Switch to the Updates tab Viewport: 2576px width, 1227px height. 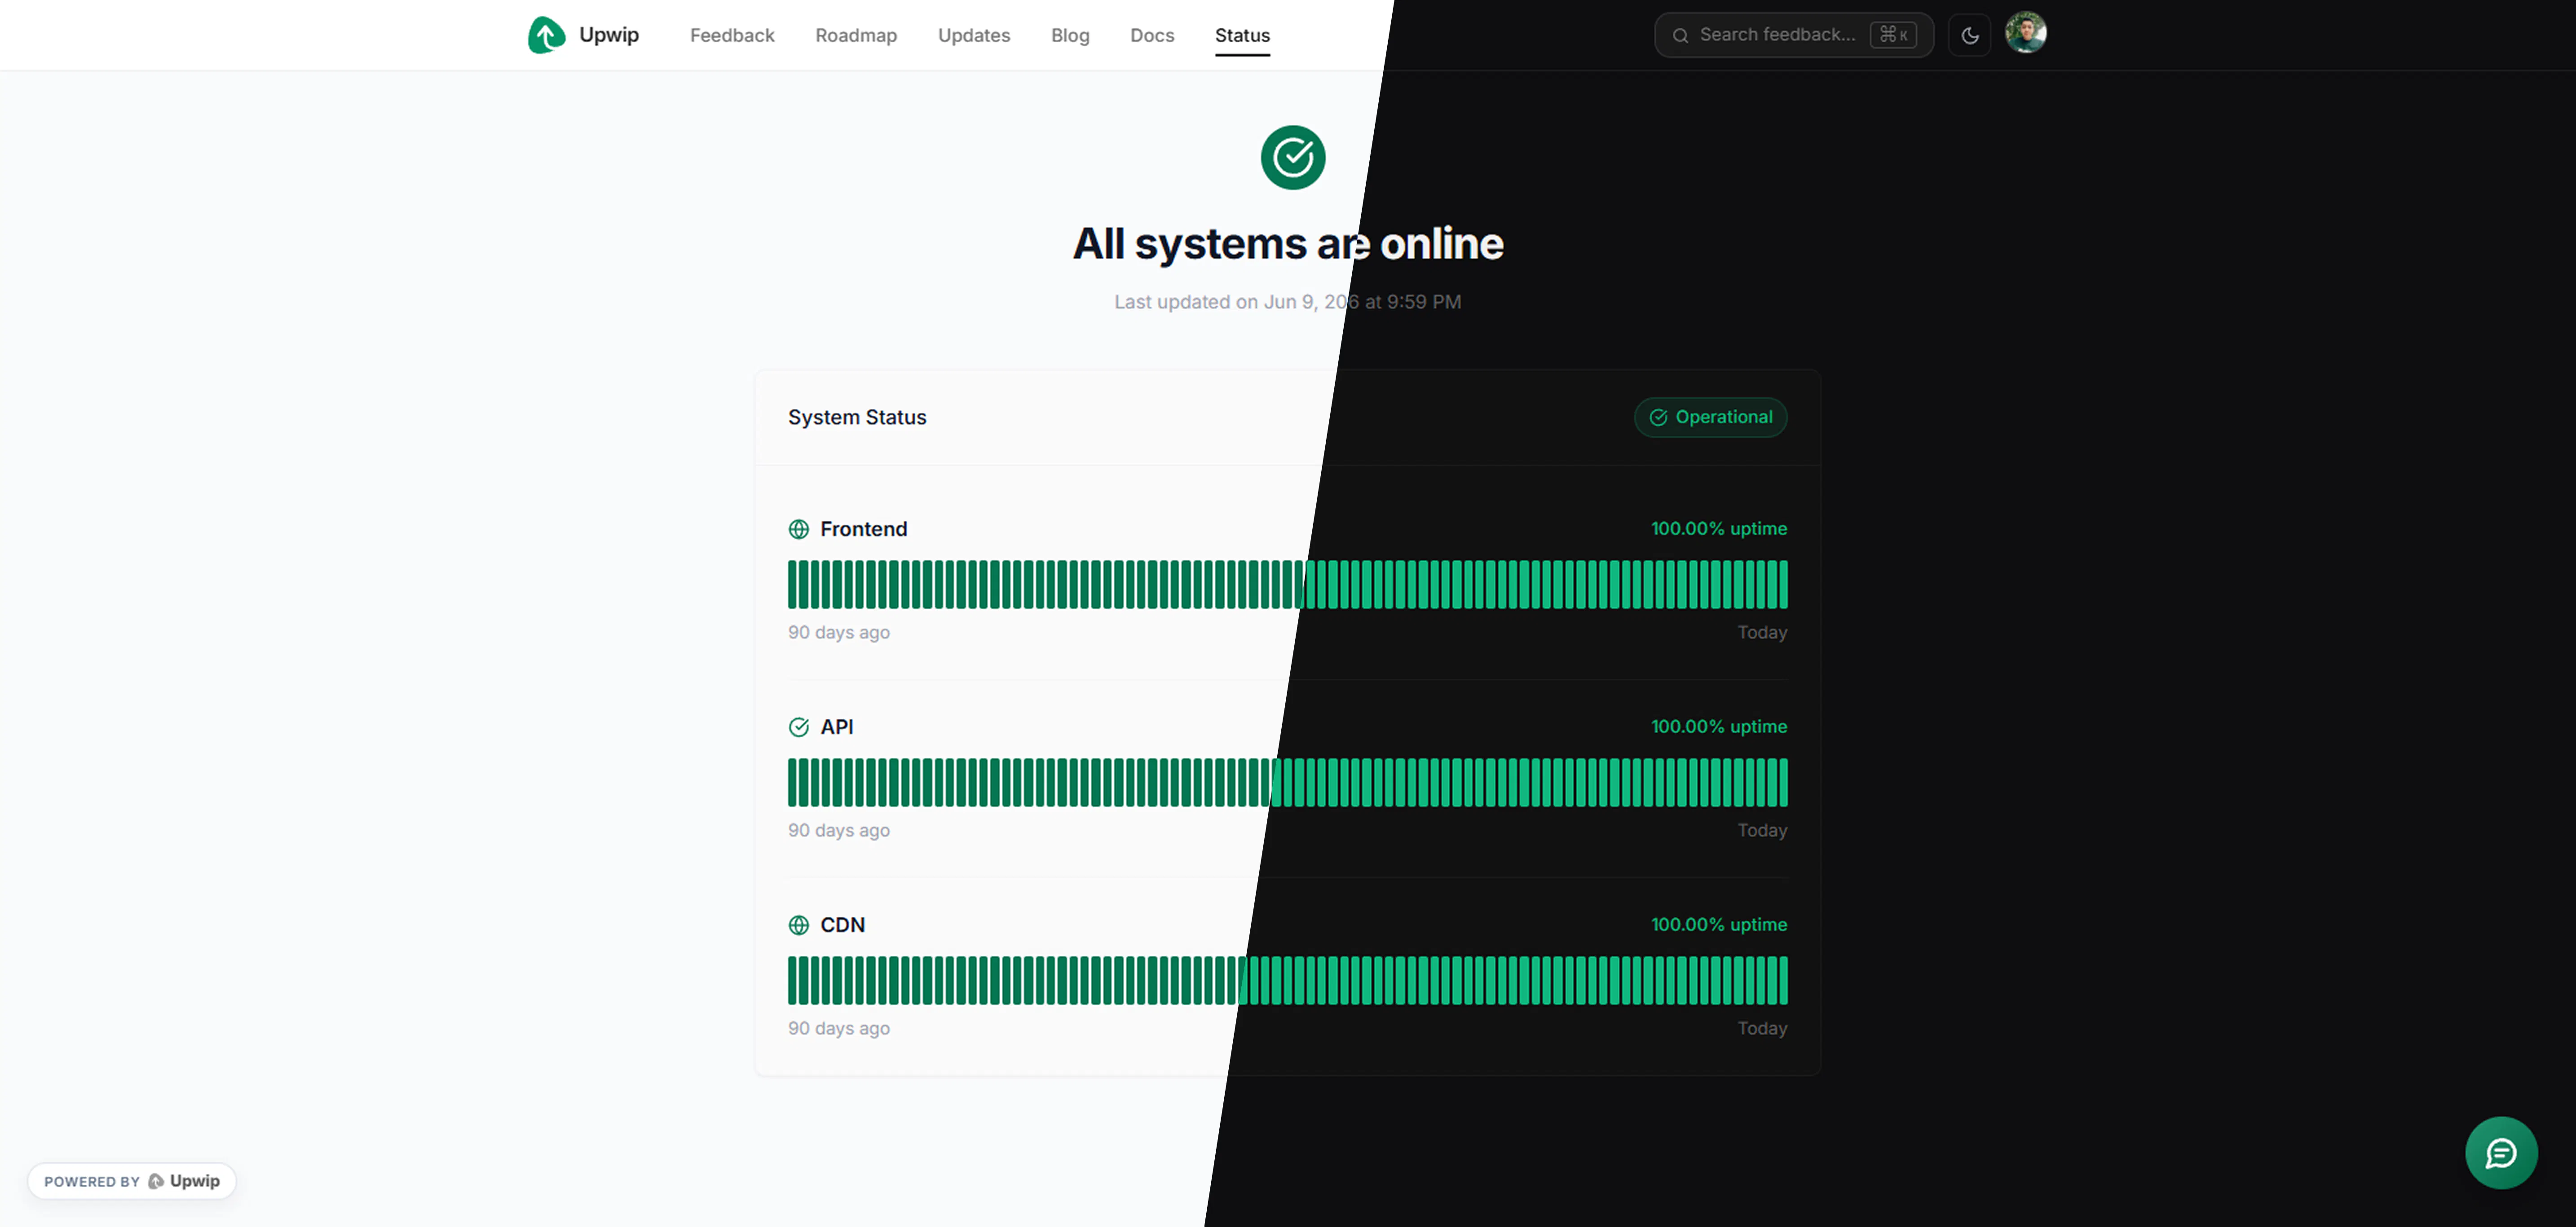pyautogui.click(x=973, y=35)
